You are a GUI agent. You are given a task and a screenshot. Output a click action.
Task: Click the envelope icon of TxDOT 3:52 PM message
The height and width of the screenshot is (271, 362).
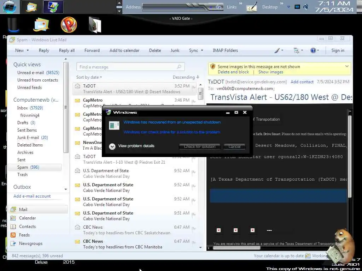coord(77,86)
